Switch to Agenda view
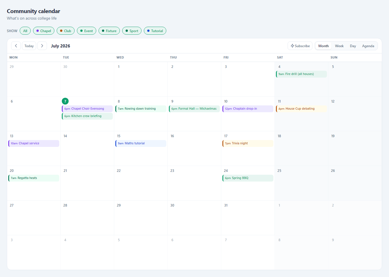 click(x=368, y=46)
